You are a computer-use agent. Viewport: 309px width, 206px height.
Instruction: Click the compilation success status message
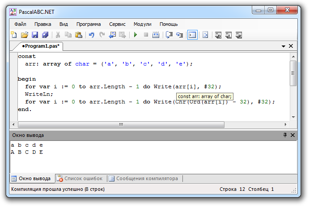tap(58, 189)
